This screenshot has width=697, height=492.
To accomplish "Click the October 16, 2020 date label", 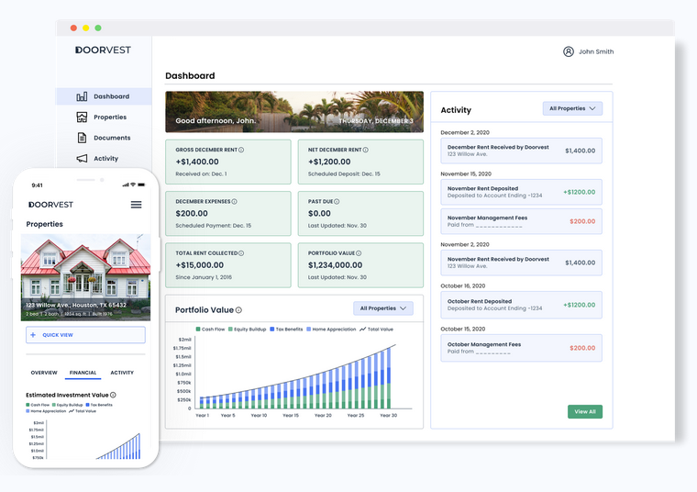I will tap(463, 286).
